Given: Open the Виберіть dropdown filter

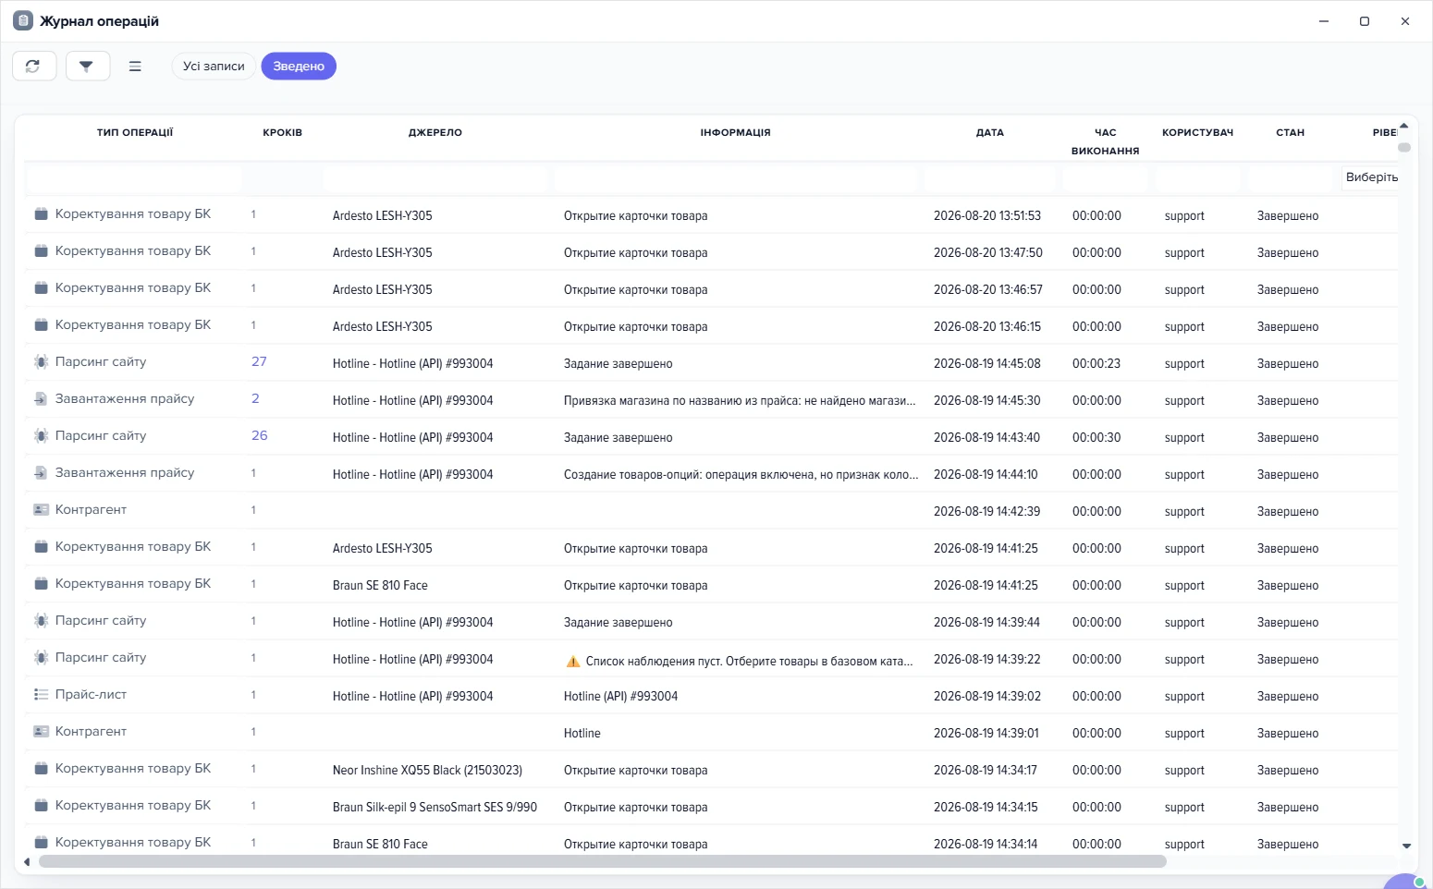Looking at the screenshot, I should (1370, 177).
